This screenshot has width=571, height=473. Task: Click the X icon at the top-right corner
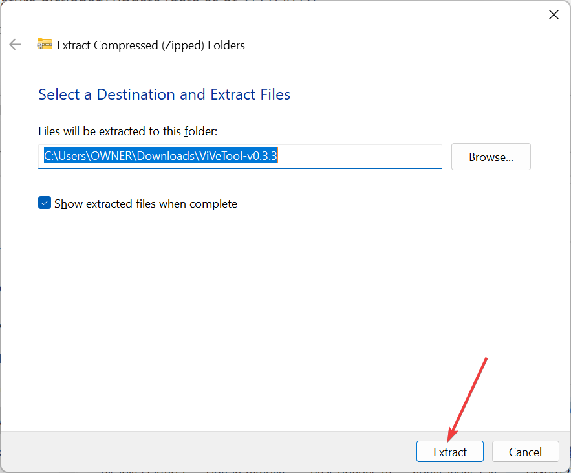(554, 15)
